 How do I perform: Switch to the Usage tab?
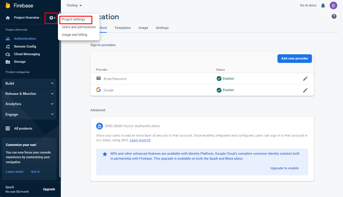point(143,28)
